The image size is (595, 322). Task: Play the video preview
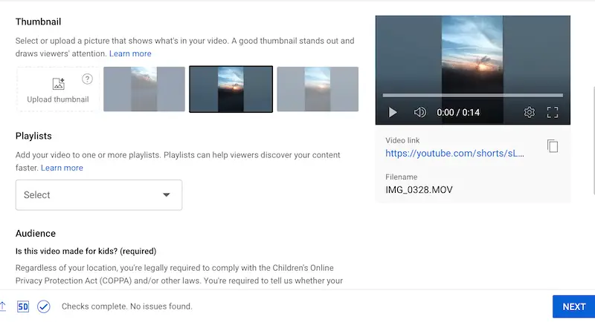pyautogui.click(x=393, y=113)
